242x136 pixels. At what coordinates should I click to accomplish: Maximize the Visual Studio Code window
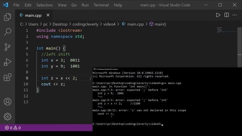pos(220,5)
